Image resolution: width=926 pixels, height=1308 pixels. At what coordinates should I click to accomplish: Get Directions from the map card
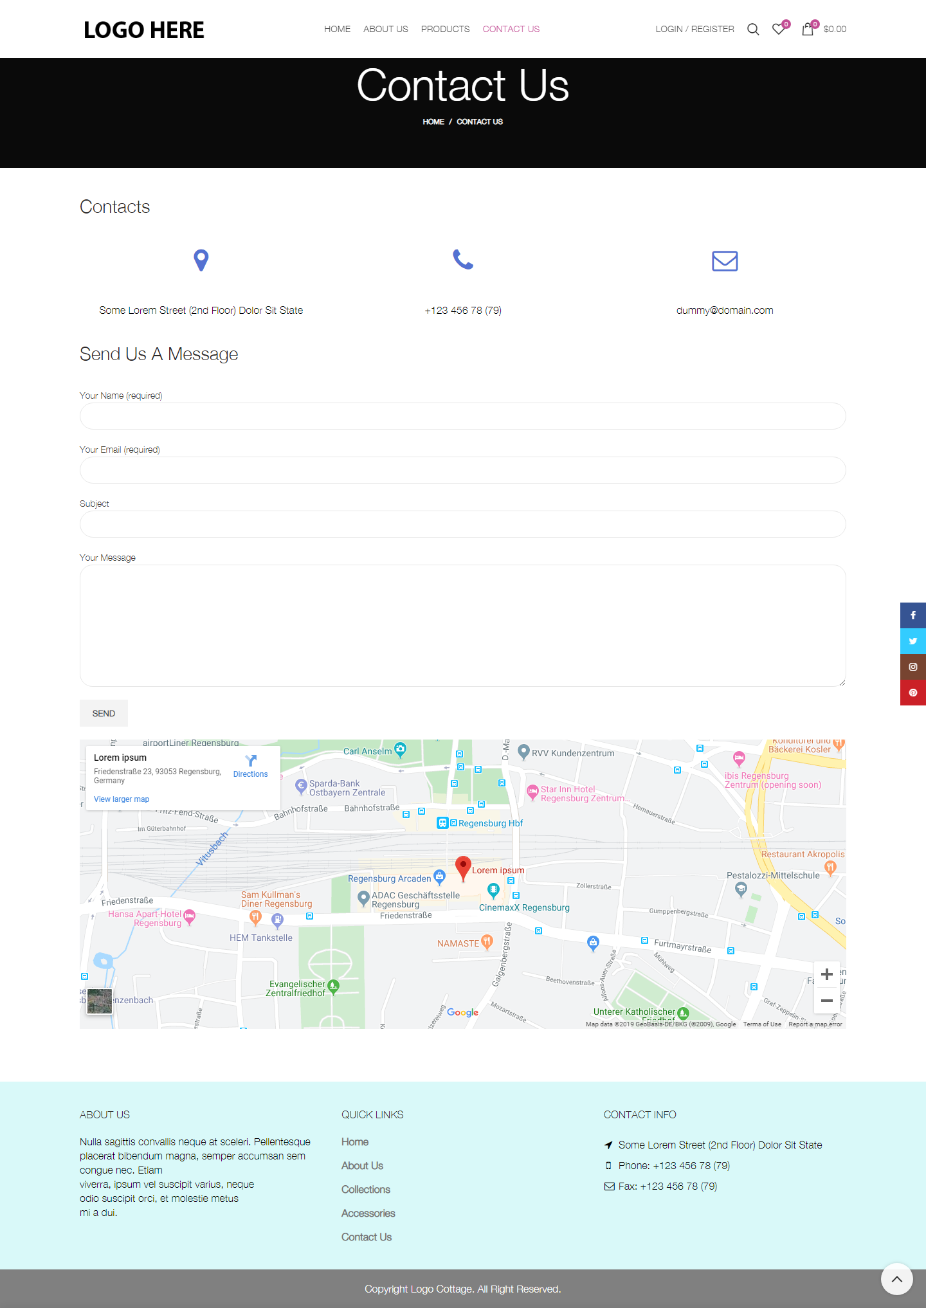(250, 767)
